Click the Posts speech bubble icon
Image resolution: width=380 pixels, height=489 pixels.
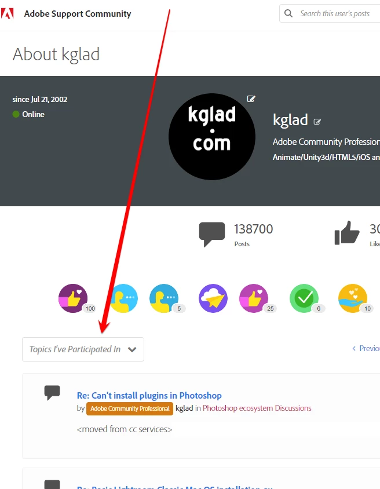pyautogui.click(x=212, y=234)
